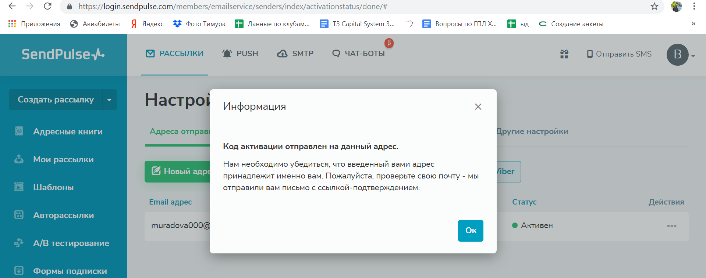Bookmark this page with the star icon

(x=654, y=6)
